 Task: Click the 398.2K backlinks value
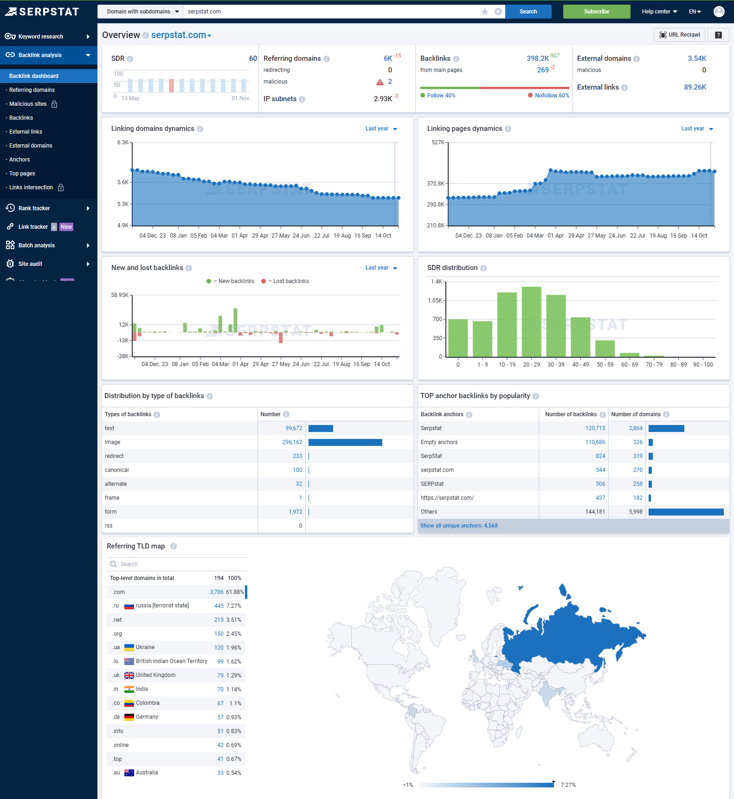(x=538, y=58)
